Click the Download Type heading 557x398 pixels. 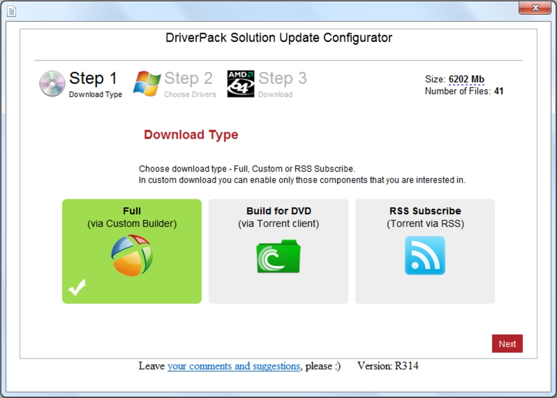click(191, 135)
